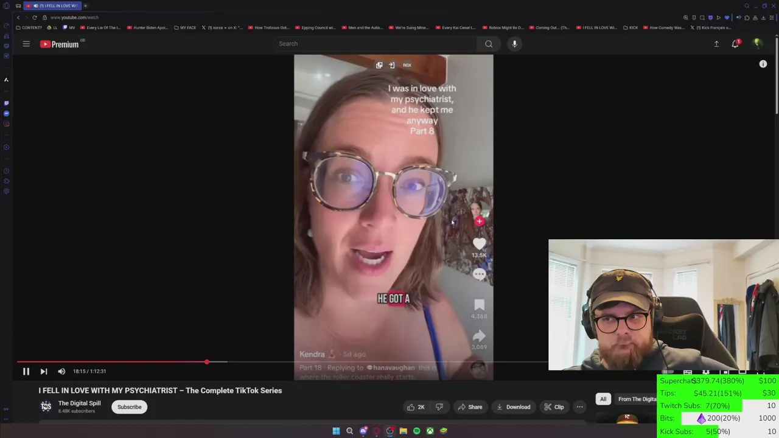Click the TikTok follow plus button in video

(480, 221)
